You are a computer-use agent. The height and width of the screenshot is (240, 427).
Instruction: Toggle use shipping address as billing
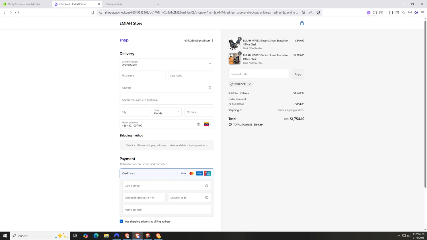click(122, 221)
